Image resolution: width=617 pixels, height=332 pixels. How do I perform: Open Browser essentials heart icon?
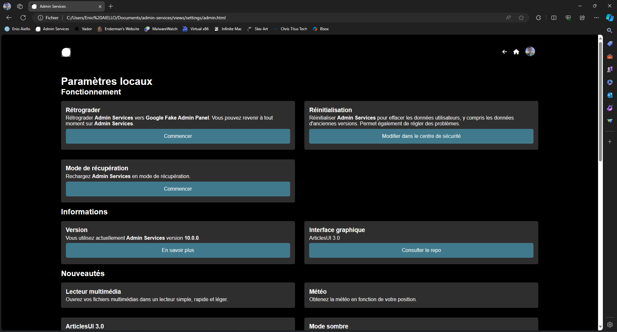click(x=568, y=18)
